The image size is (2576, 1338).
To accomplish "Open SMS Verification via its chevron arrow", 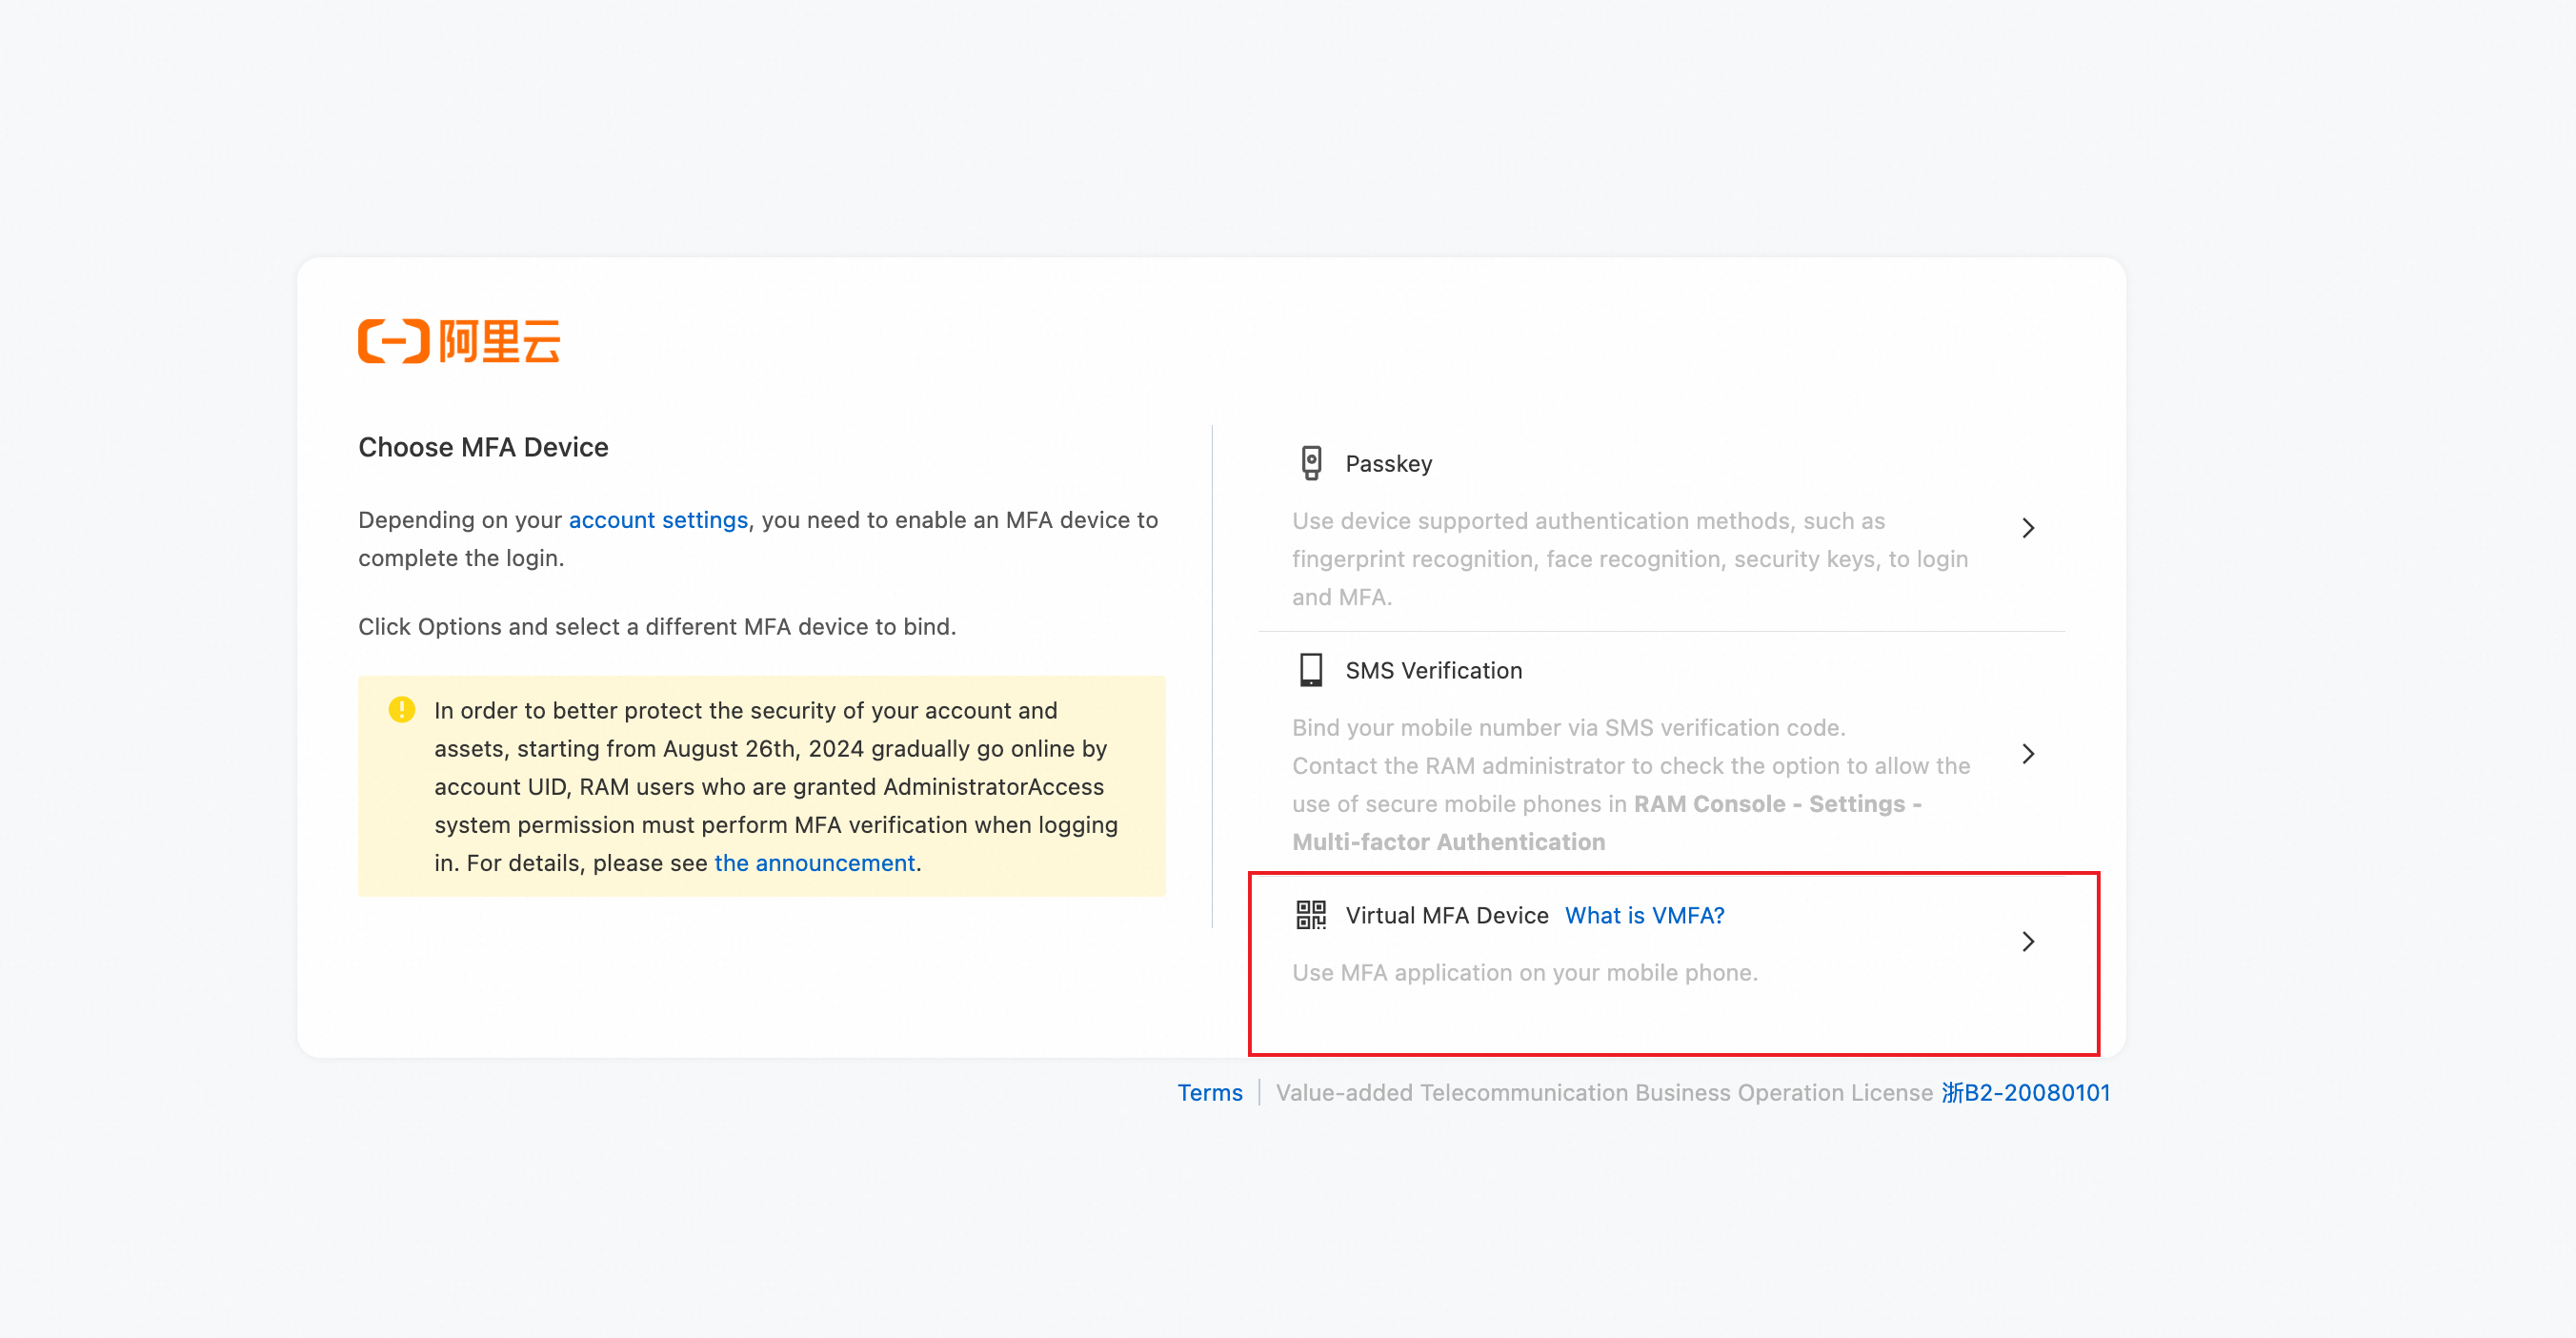I will click(x=2028, y=754).
